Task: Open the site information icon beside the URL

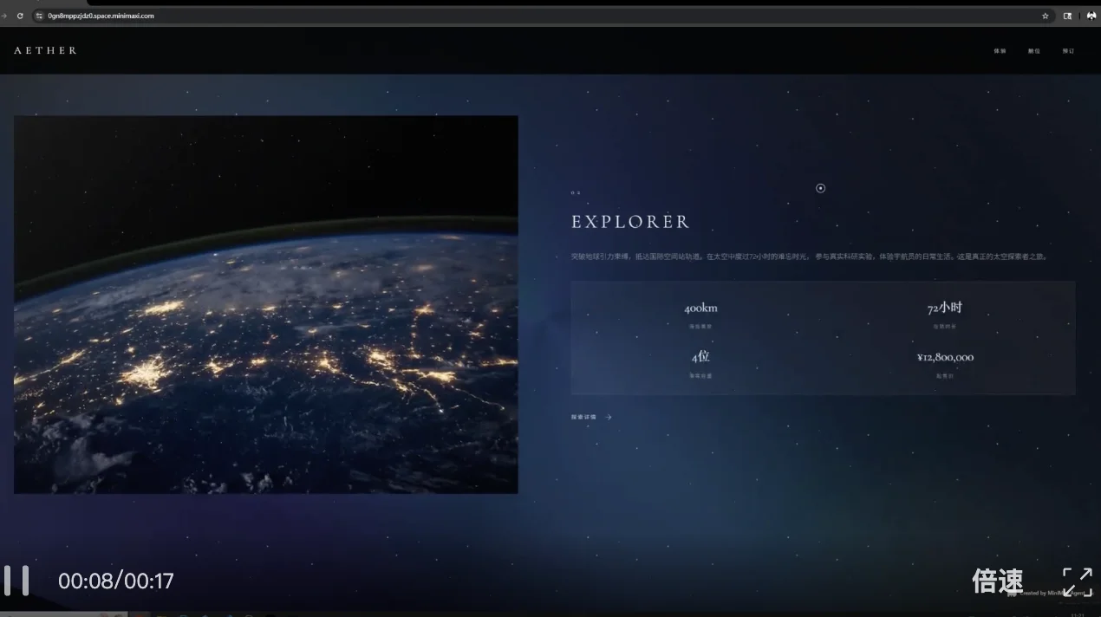Action: click(x=39, y=16)
